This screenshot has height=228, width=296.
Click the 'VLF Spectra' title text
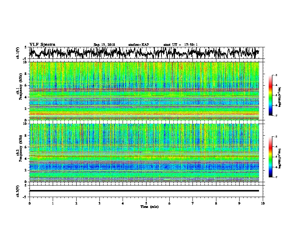(42, 45)
